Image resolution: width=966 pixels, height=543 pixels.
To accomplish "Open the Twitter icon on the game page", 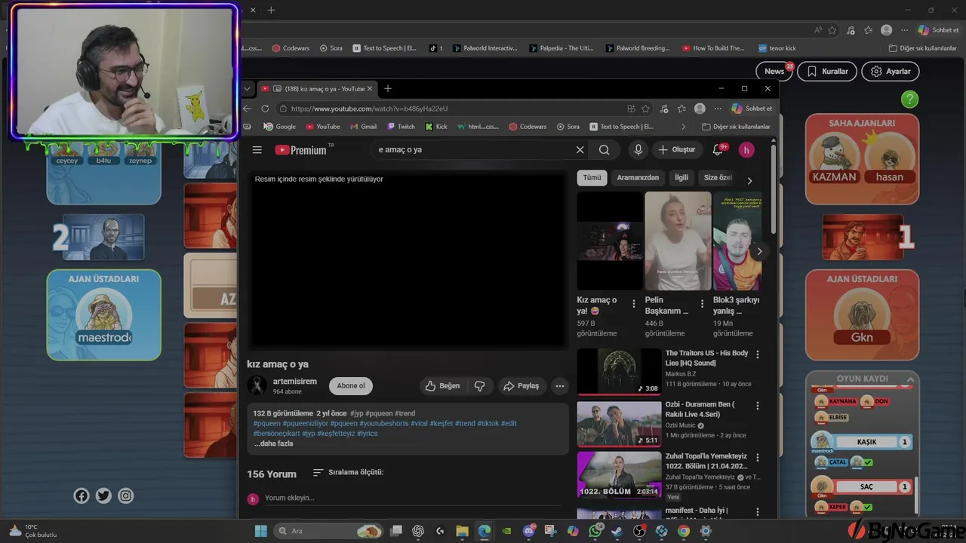I will point(103,495).
